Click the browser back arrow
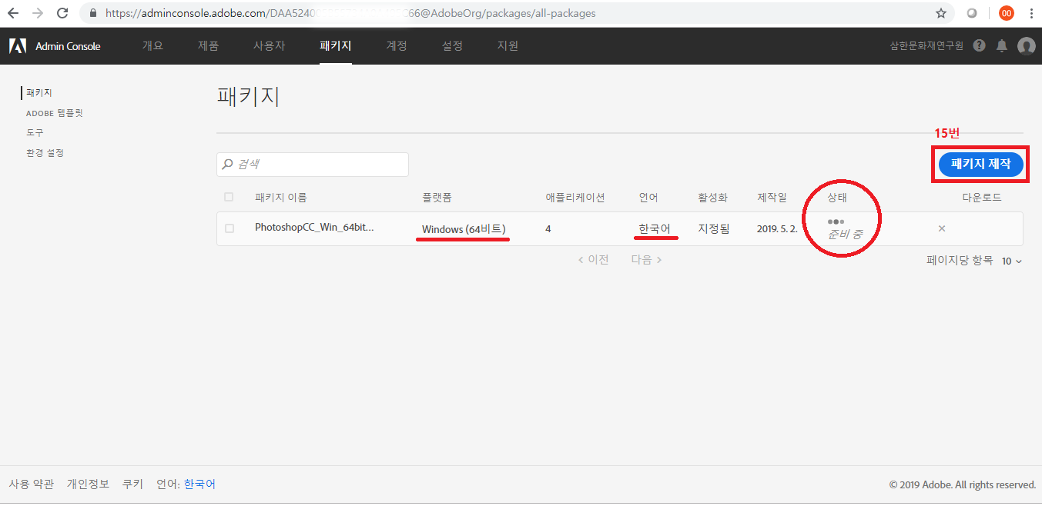 [x=13, y=13]
